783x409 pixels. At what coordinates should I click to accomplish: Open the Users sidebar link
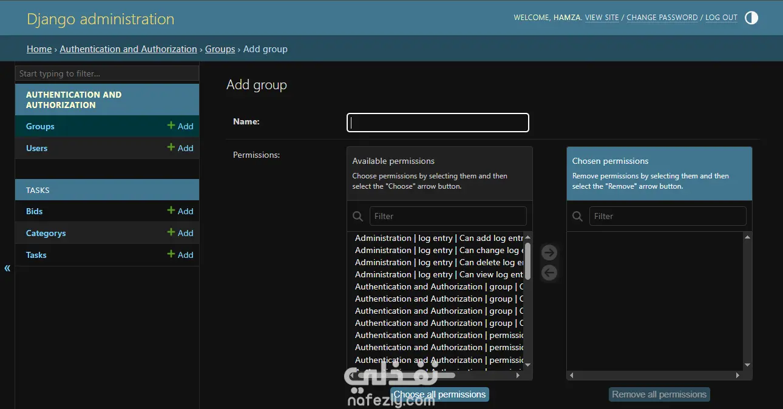tap(36, 148)
